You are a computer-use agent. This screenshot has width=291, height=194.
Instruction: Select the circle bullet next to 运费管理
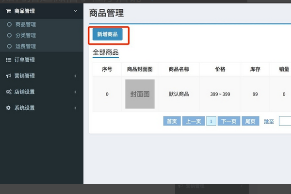(9, 47)
